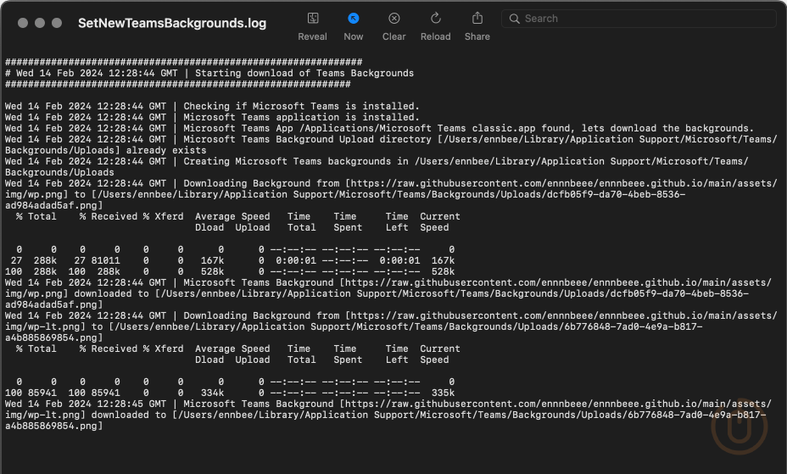
Task: Open the Share menu
Action: [477, 19]
